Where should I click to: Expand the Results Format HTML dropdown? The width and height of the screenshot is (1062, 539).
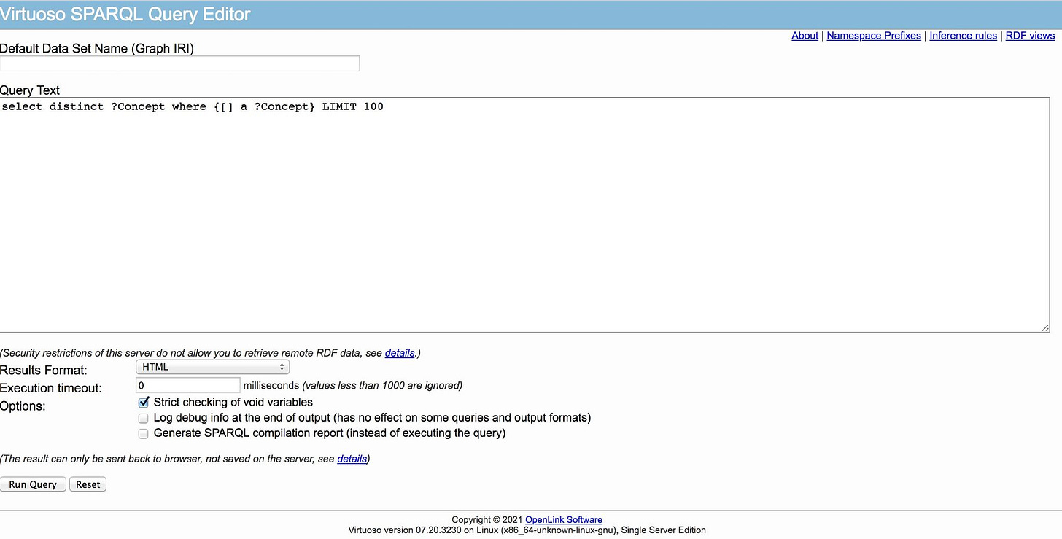click(x=213, y=367)
